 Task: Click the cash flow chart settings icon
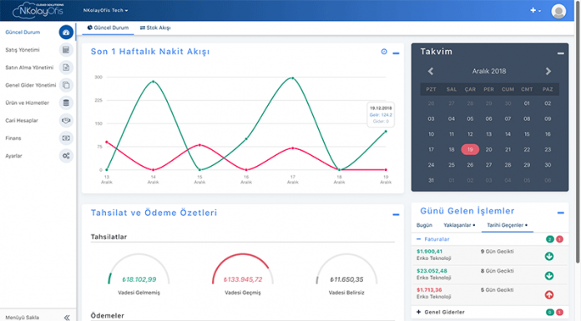[384, 52]
